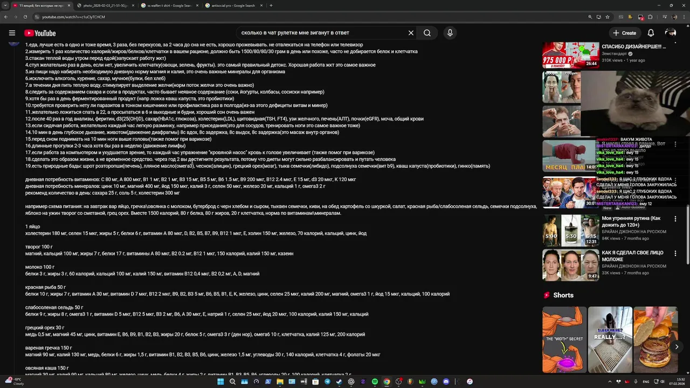Clear the search box with the X icon

click(411, 33)
